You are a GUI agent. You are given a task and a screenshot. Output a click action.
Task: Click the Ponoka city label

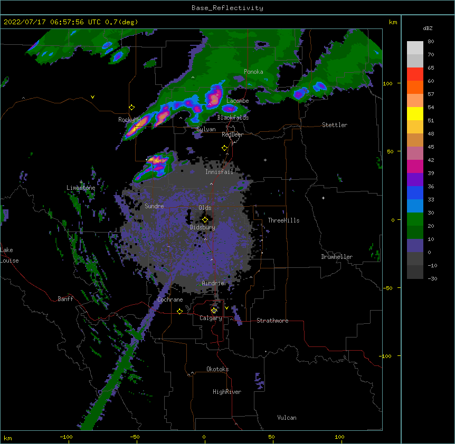pos(253,72)
